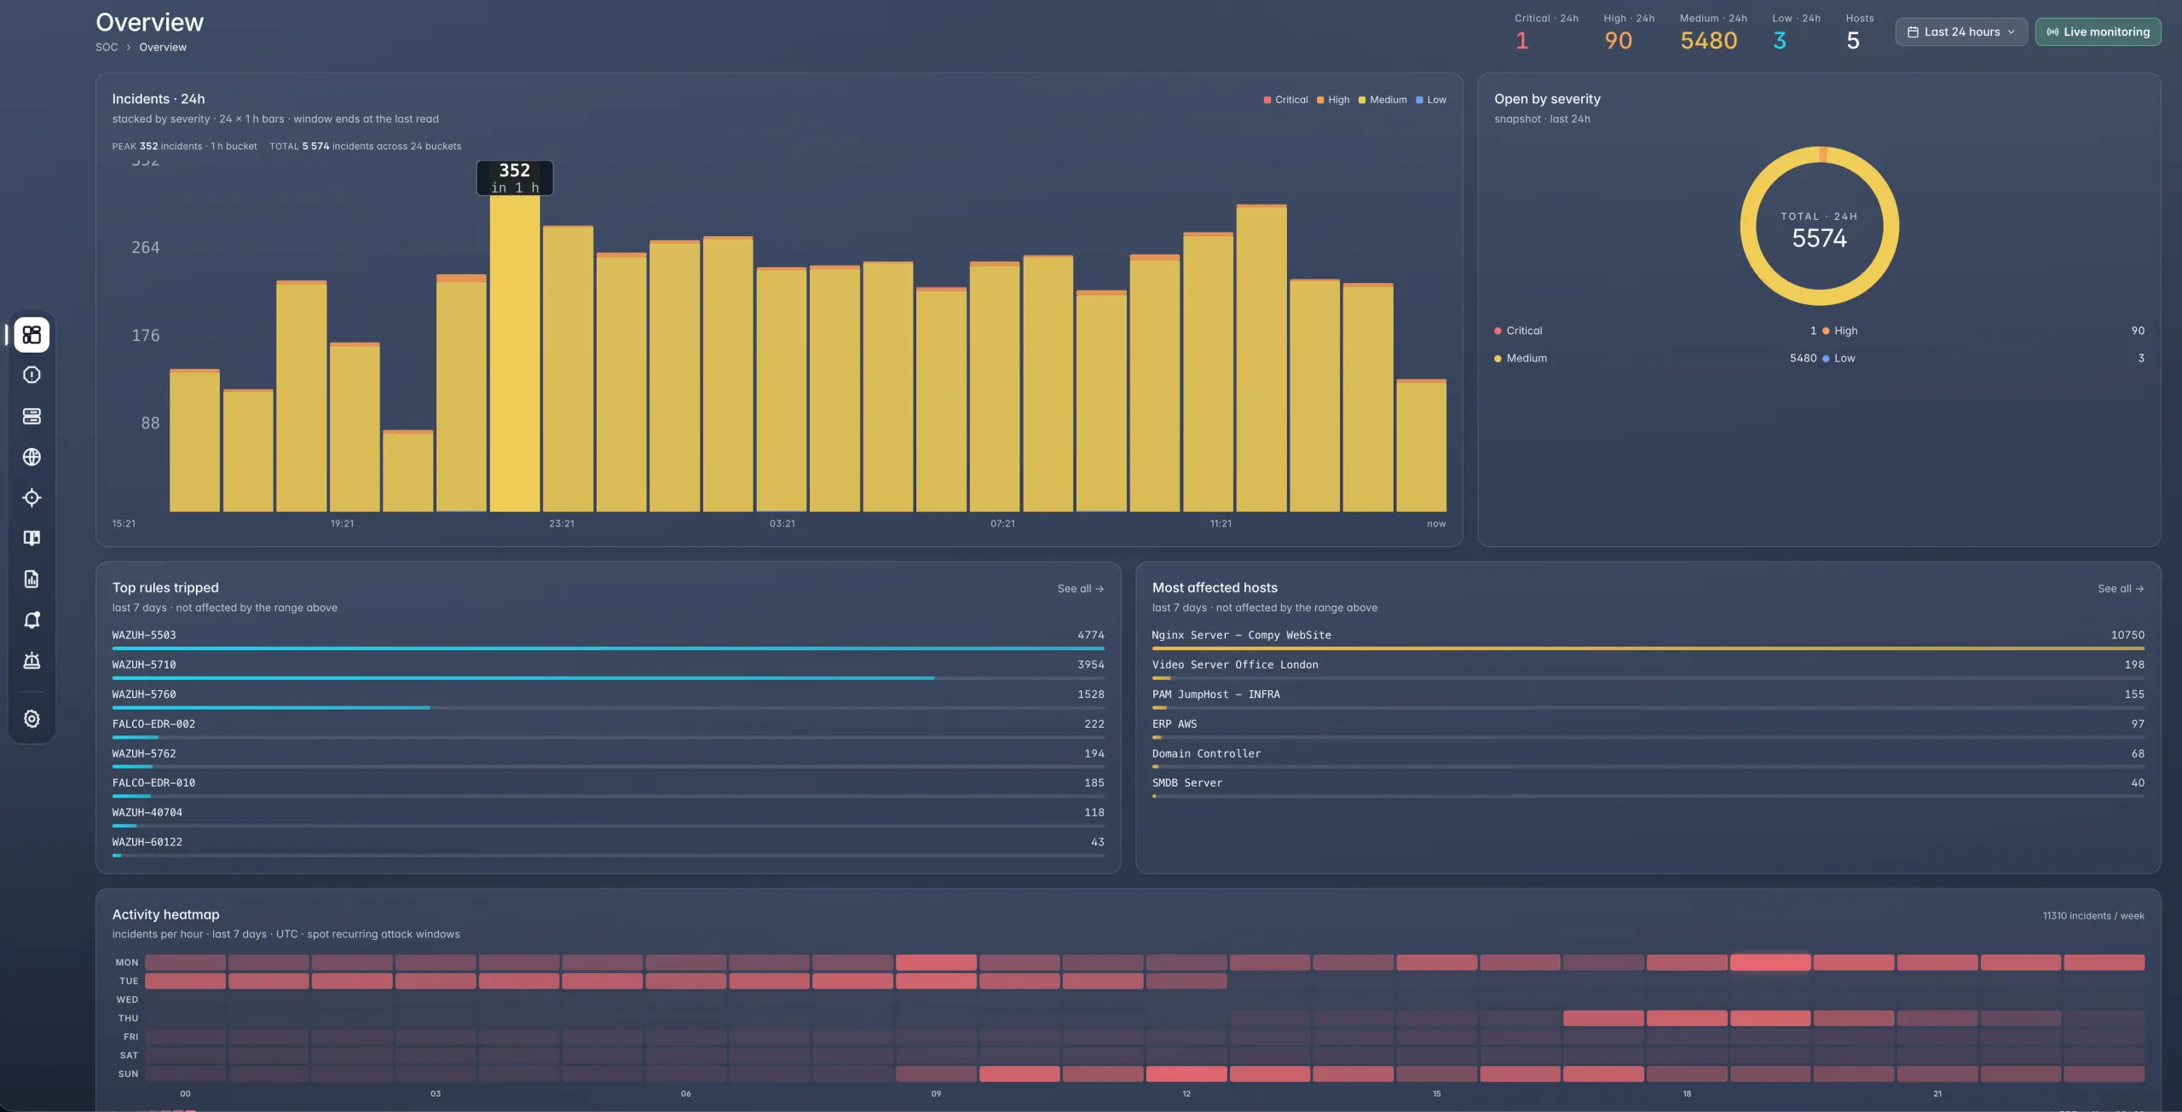This screenshot has width=2182, height=1112.
Task: Click the 'Activity heatmap' panel title
Action: coord(165,914)
